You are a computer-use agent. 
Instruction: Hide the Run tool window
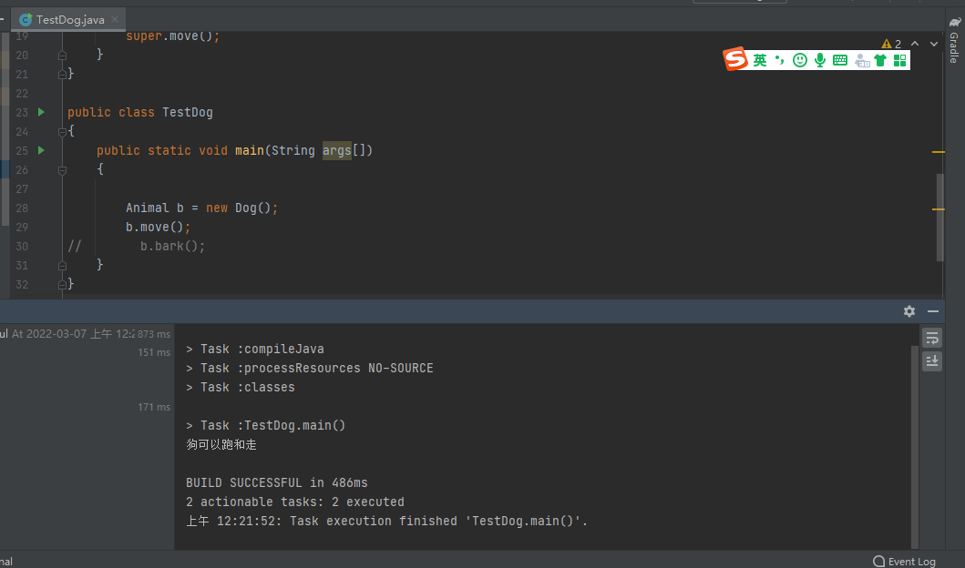pos(932,311)
